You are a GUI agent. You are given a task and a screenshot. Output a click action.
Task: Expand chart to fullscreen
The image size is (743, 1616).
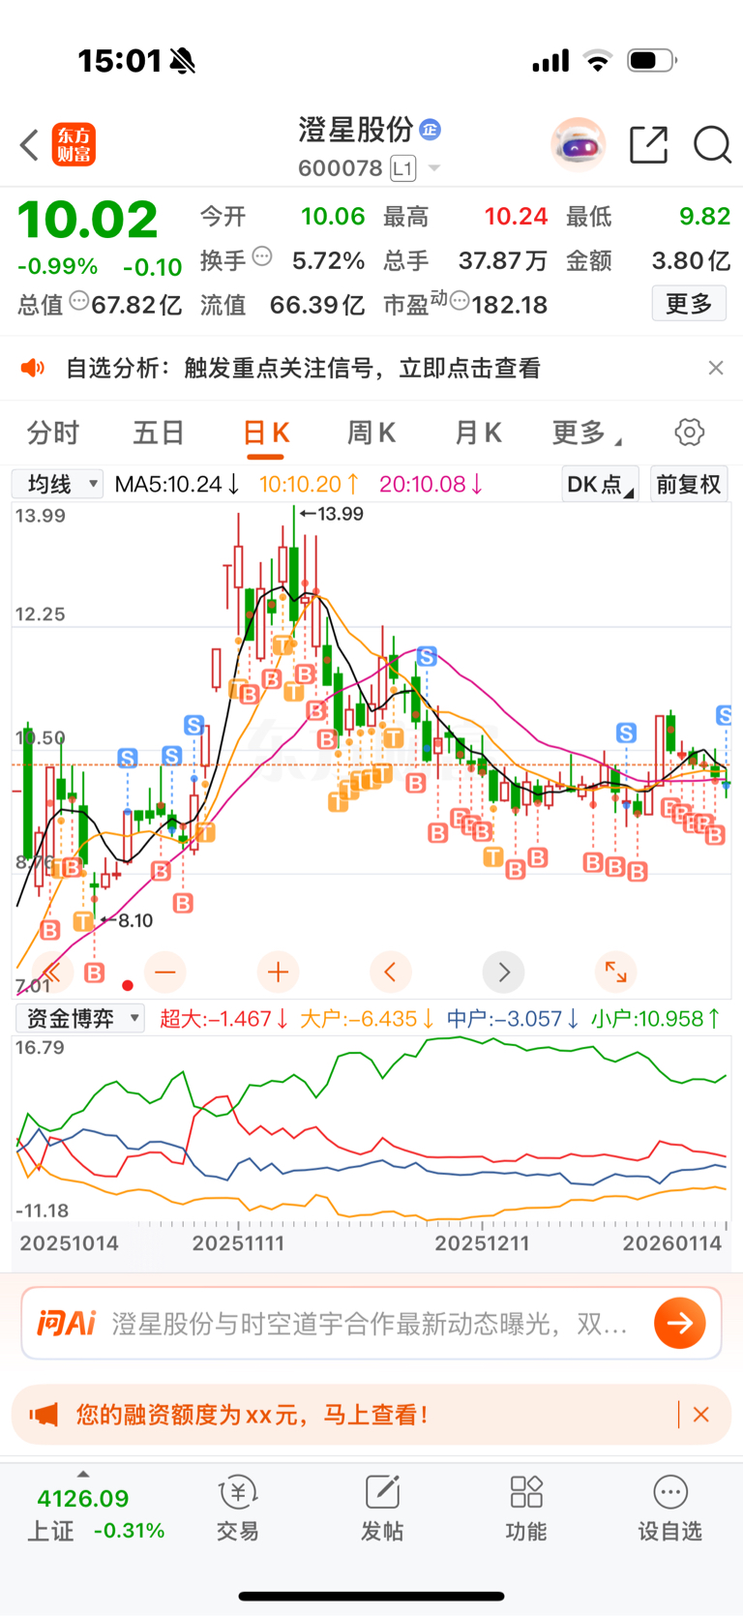coord(615,972)
